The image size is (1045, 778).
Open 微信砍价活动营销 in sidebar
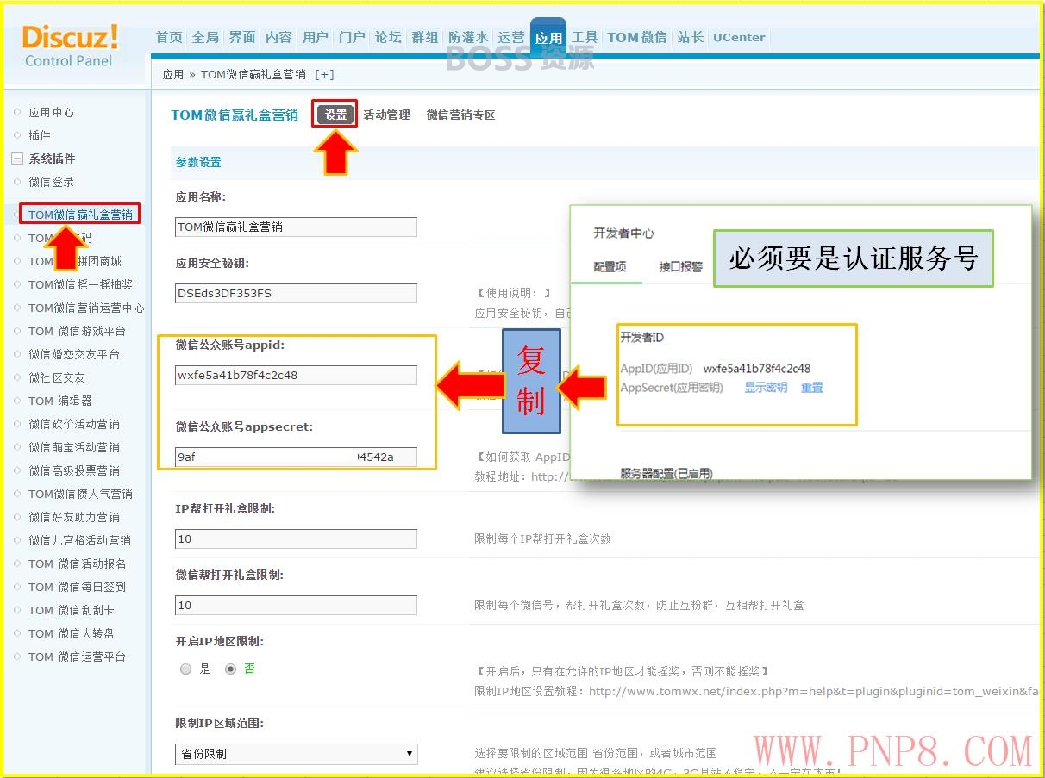tap(74, 424)
